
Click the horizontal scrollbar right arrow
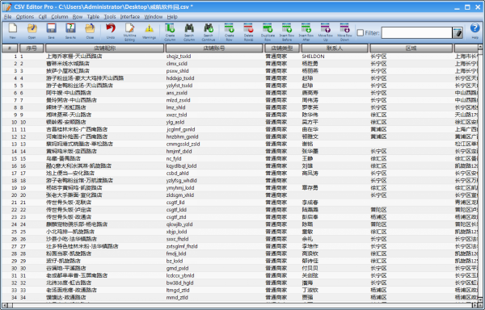(475, 305)
